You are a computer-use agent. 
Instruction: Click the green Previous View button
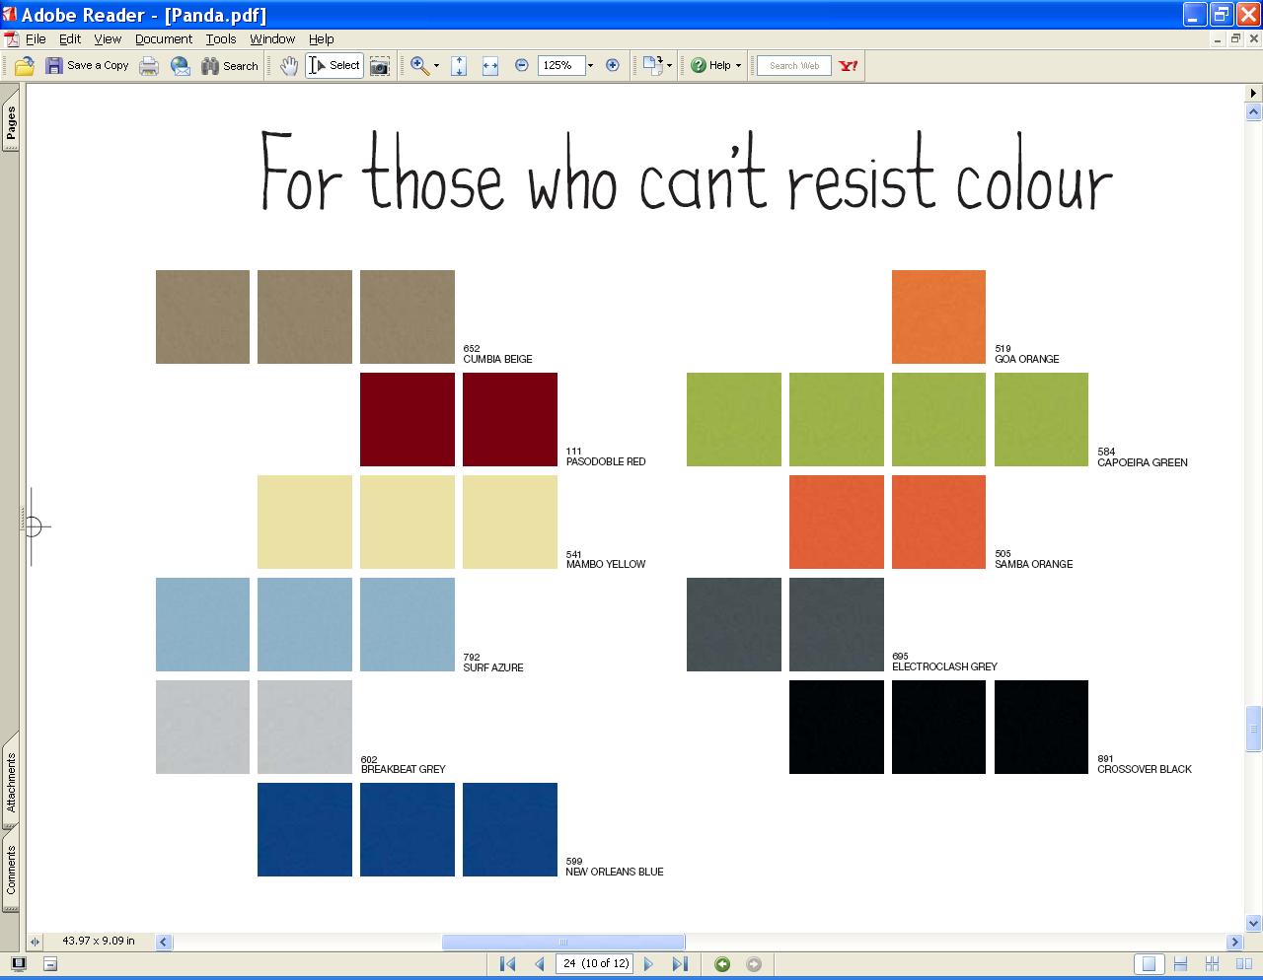[x=722, y=964]
